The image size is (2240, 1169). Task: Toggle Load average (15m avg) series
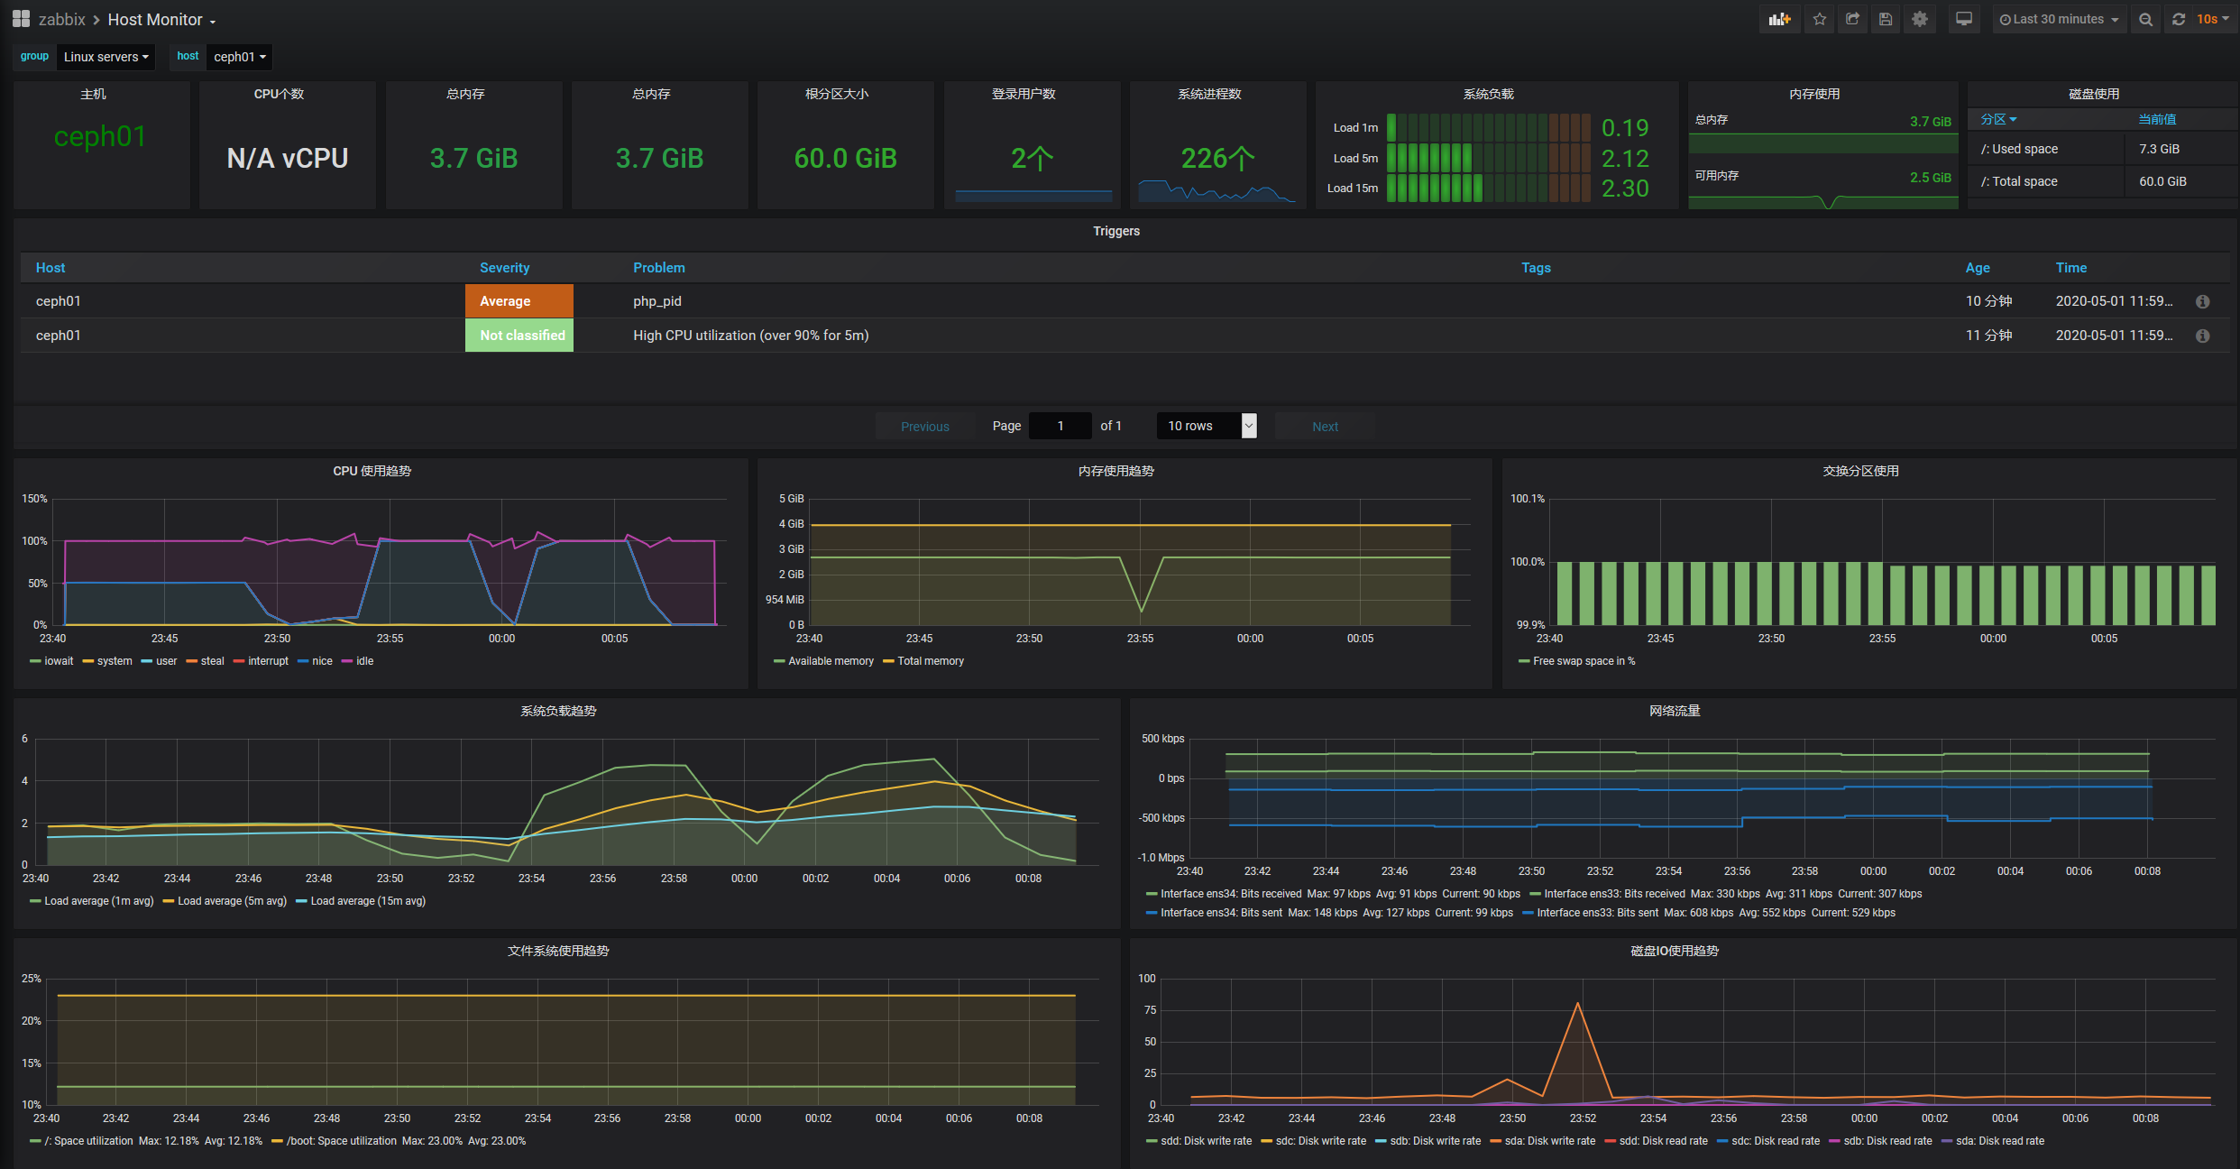click(367, 901)
